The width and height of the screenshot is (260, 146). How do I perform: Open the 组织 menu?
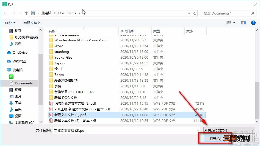click(x=10, y=23)
